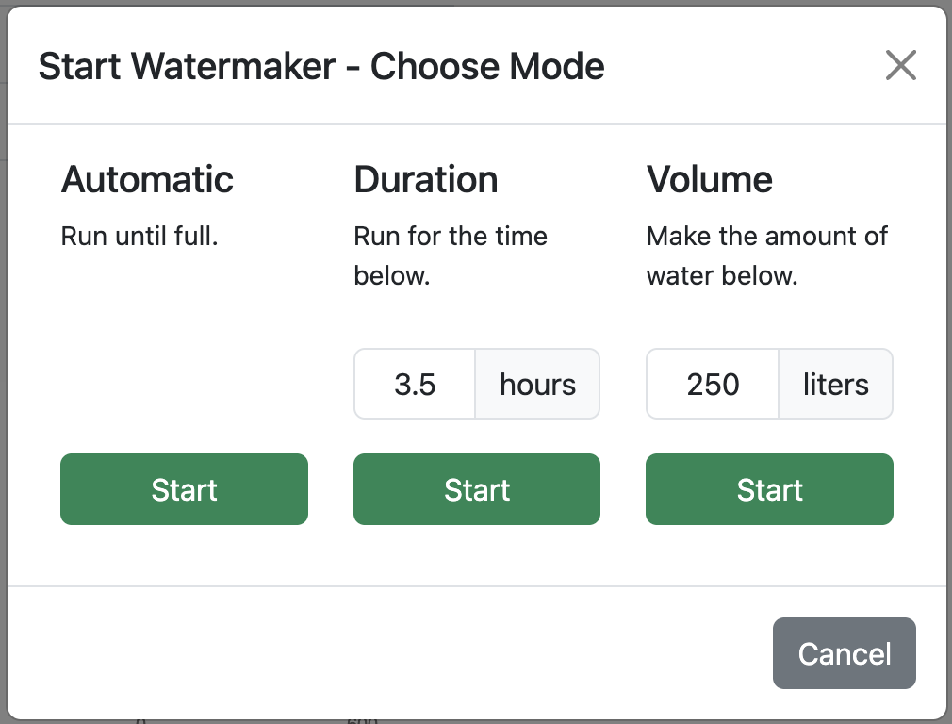Close the Start Watermaker dialog with the X
Image resolution: width=952 pixels, height=724 pixels.
(900, 65)
